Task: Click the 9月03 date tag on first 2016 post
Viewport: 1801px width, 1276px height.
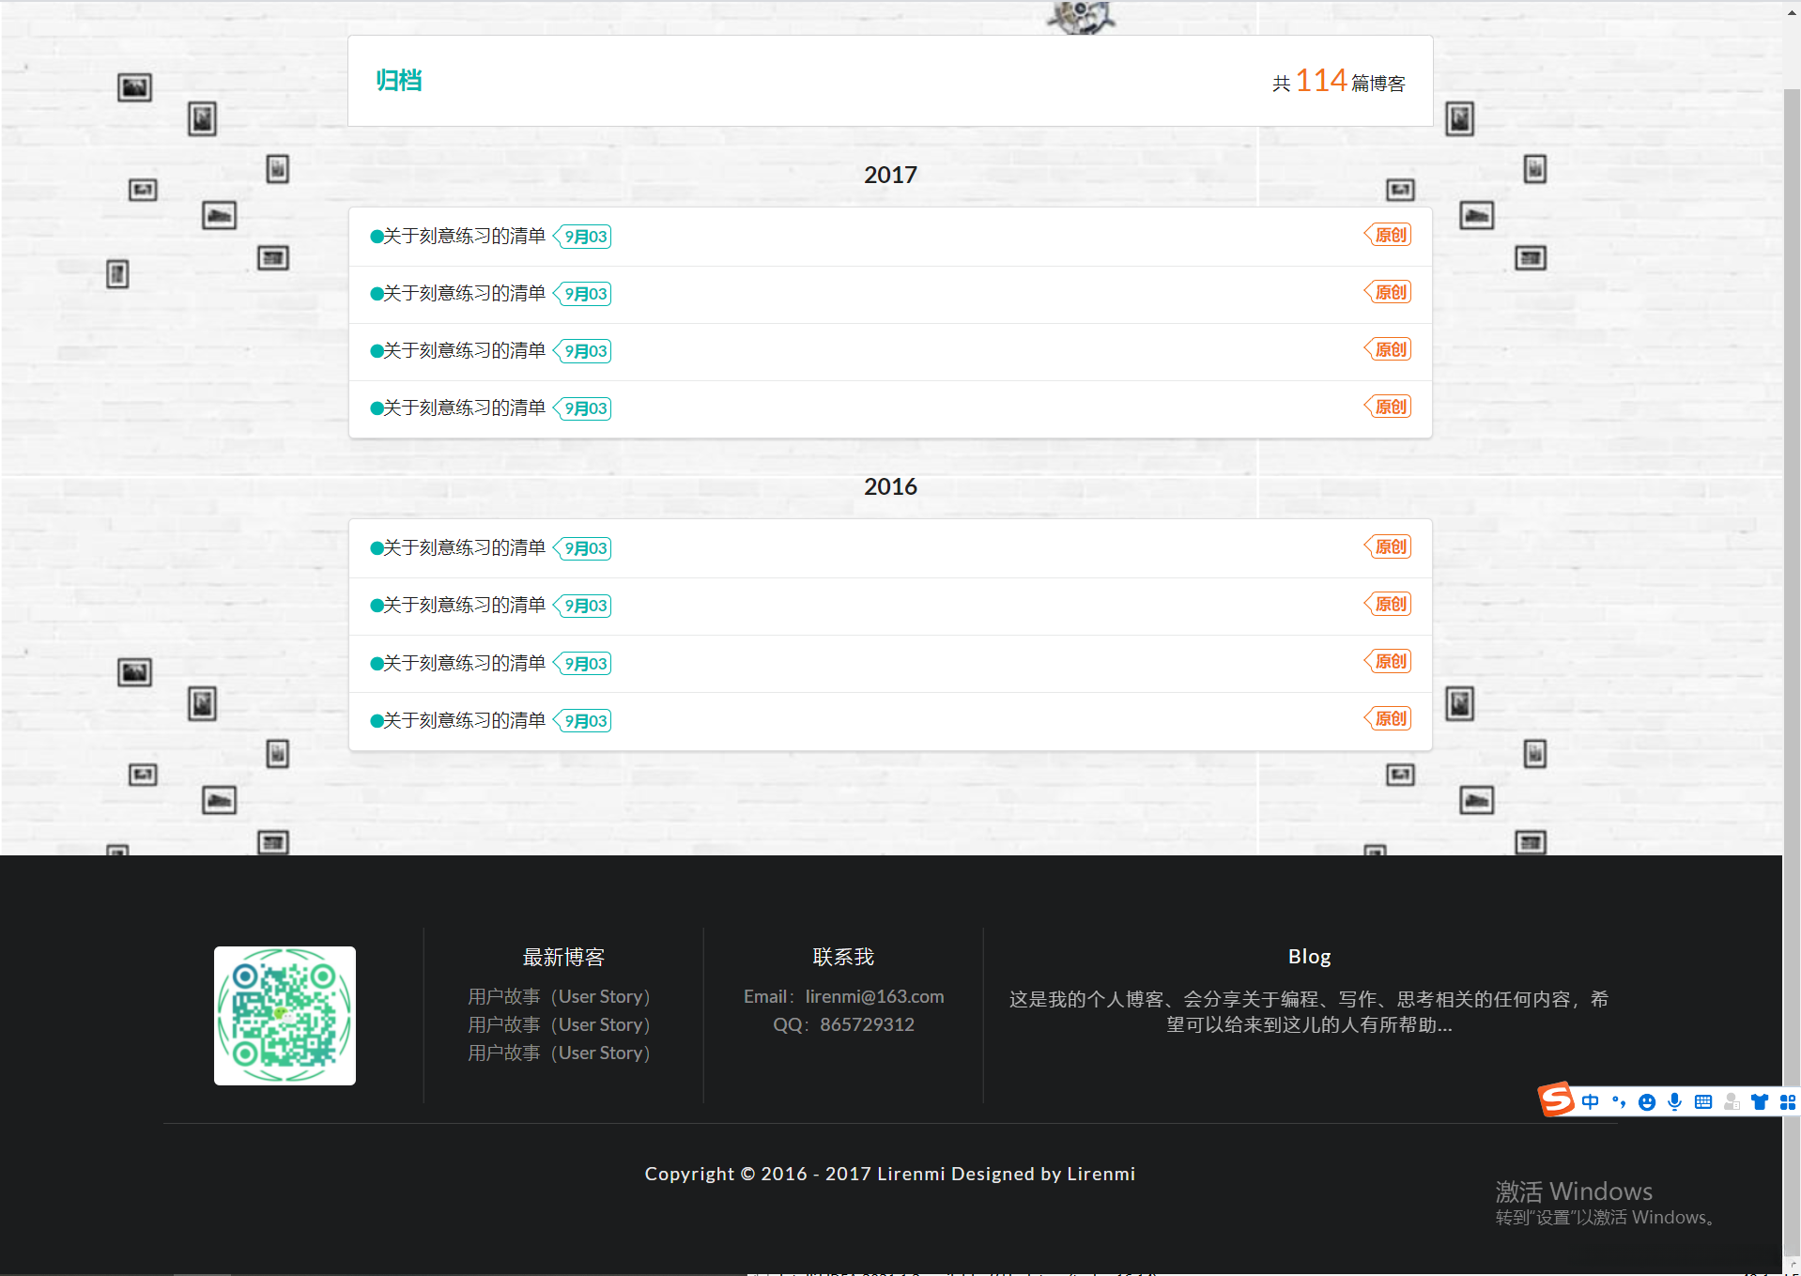Action: [583, 548]
